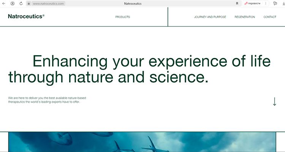
Task: Open the browser profile account icon
Action: (13, 3)
